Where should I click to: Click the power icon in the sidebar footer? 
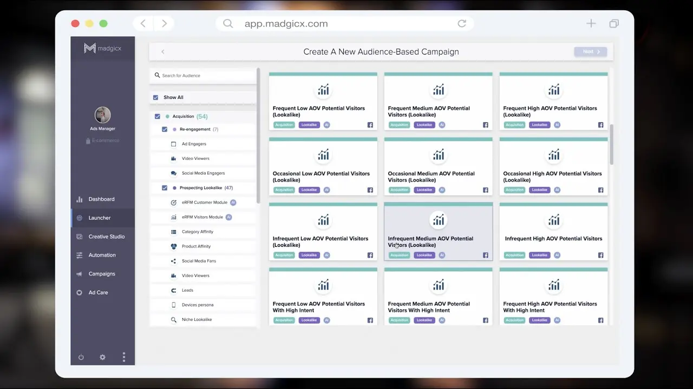click(81, 357)
